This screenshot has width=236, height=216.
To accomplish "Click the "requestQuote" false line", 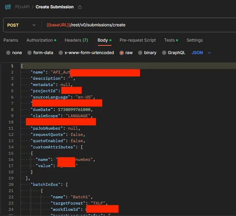I will tap(58, 135).
